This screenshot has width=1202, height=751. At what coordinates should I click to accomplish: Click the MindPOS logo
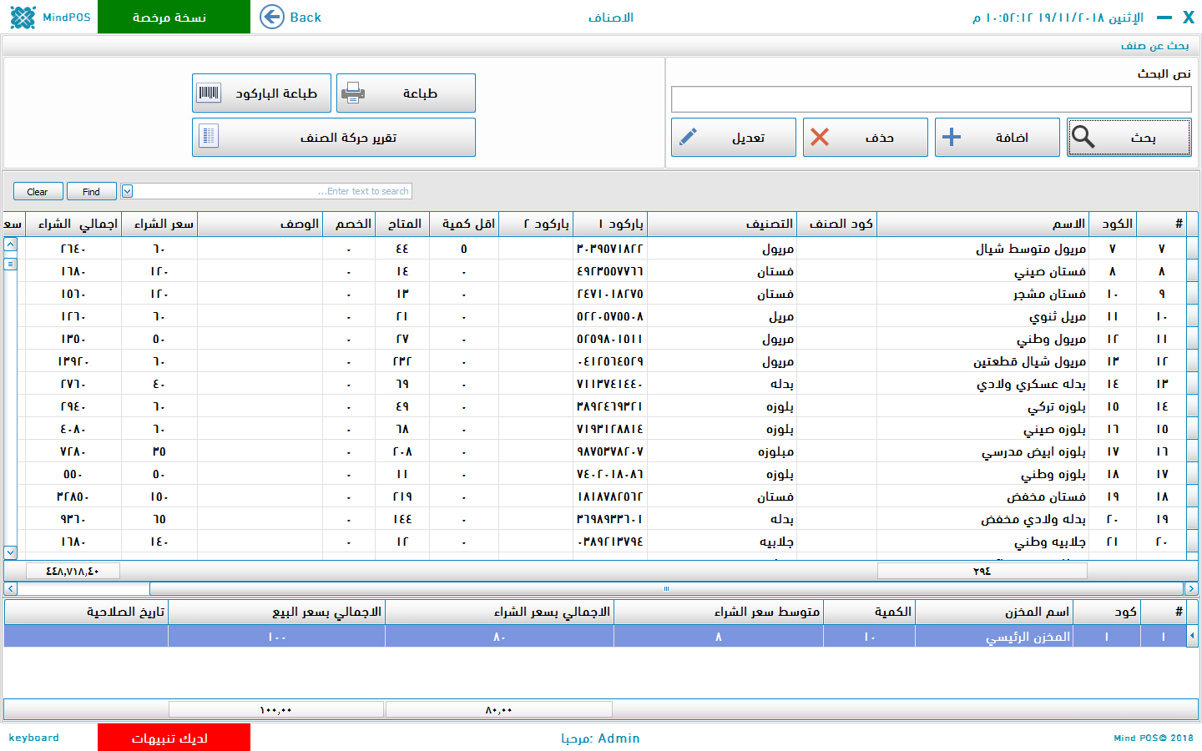[x=23, y=17]
